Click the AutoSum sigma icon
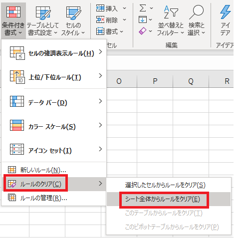The image size is (241, 248). pos(143,8)
